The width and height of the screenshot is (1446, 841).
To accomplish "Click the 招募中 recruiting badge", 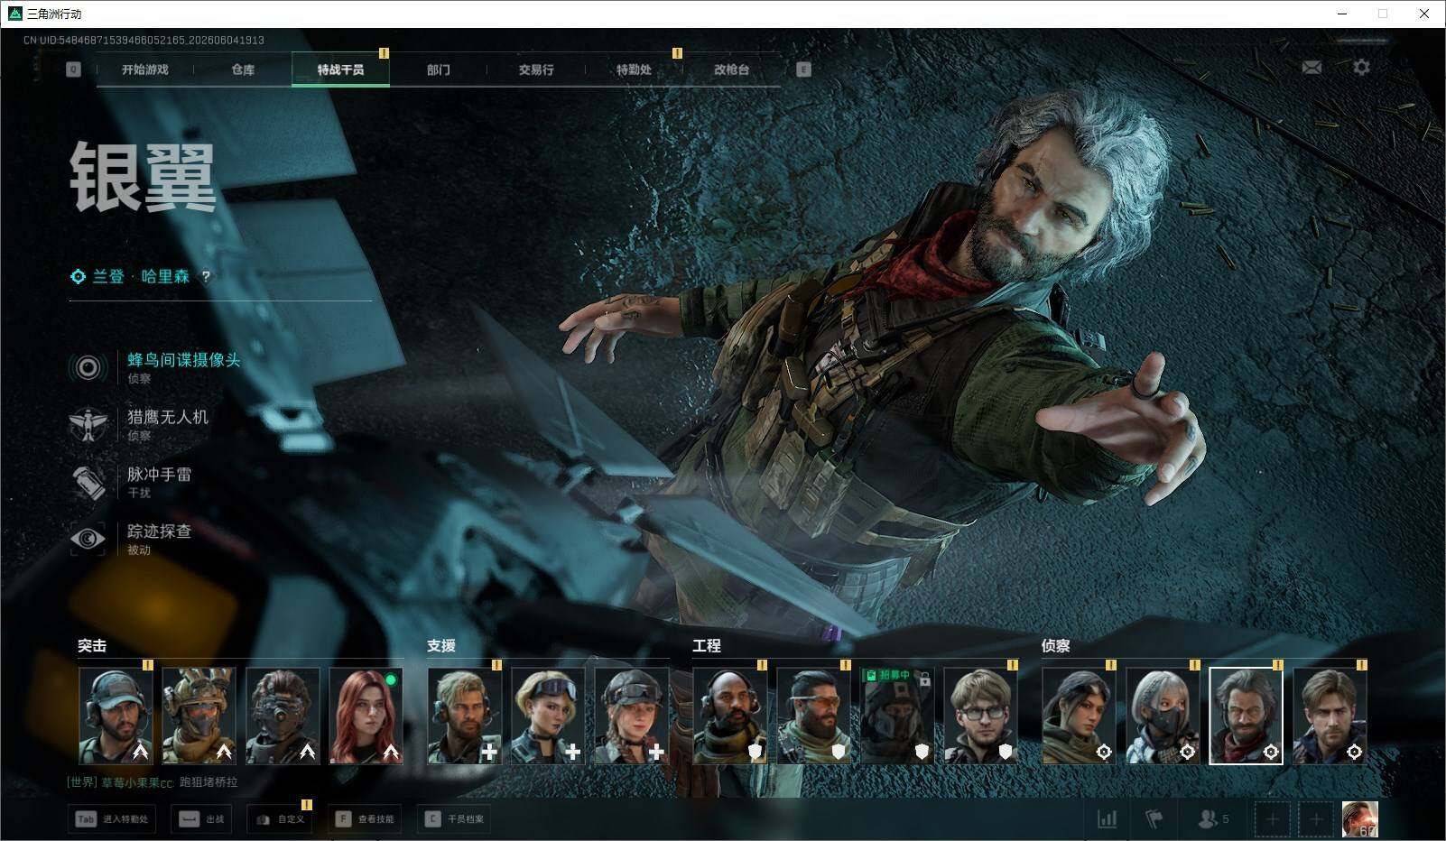I will [x=887, y=675].
